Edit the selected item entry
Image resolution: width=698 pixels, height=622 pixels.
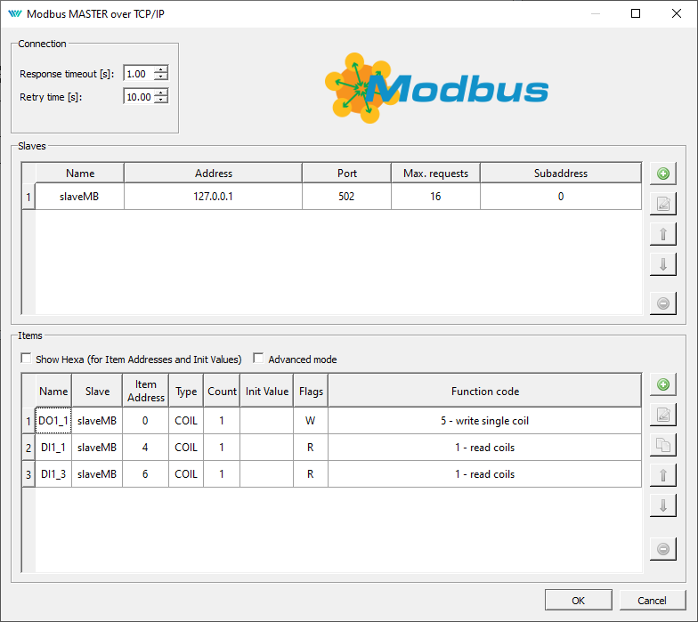(x=662, y=415)
